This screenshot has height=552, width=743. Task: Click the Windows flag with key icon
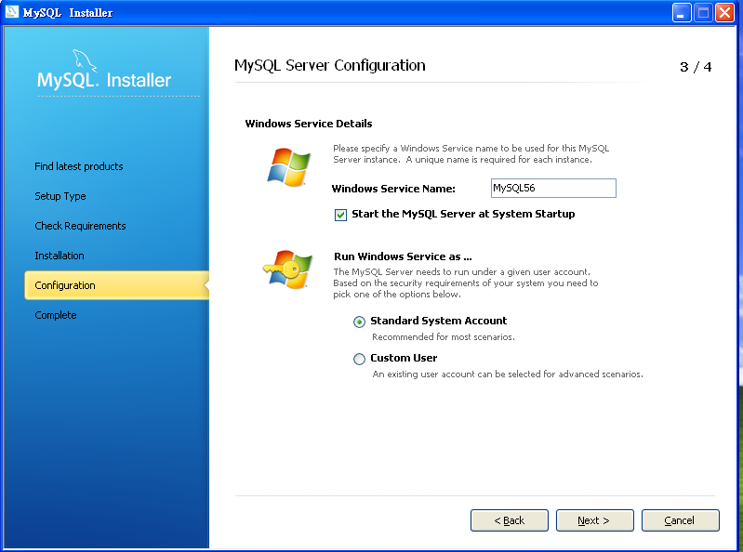pyautogui.click(x=287, y=269)
